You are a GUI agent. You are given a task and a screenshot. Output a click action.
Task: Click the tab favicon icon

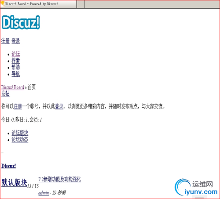3,4
